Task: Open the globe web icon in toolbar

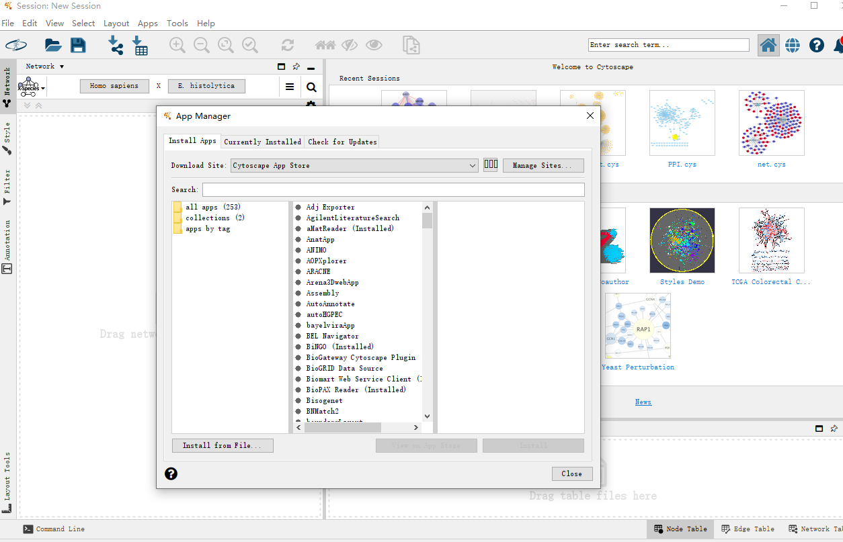Action: coord(793,45)
